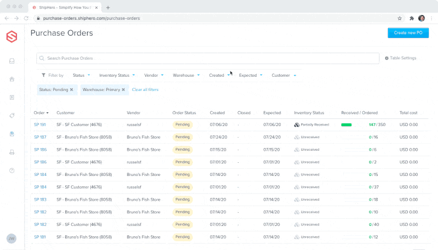Expand the Created date filter dropdown

point(220,75)
